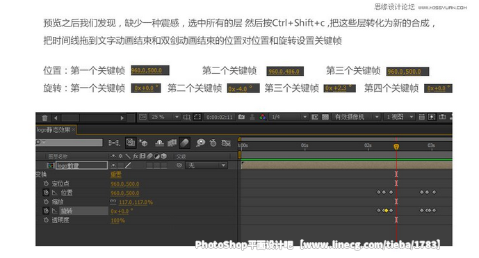Toggle Rotation stopwatch keyframing
Image resolution: width=479 pixels, height=258 pixels.
click(x=46, y=211)
